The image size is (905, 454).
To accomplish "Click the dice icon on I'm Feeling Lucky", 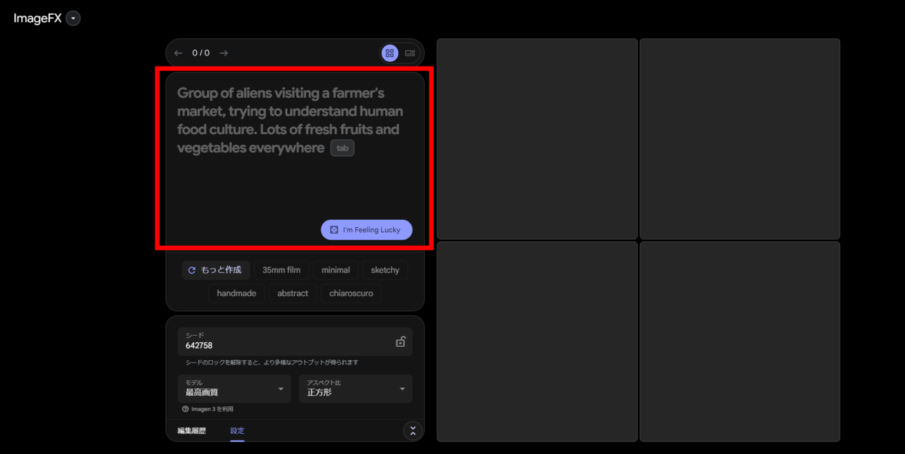I will (x=334, y=230).
